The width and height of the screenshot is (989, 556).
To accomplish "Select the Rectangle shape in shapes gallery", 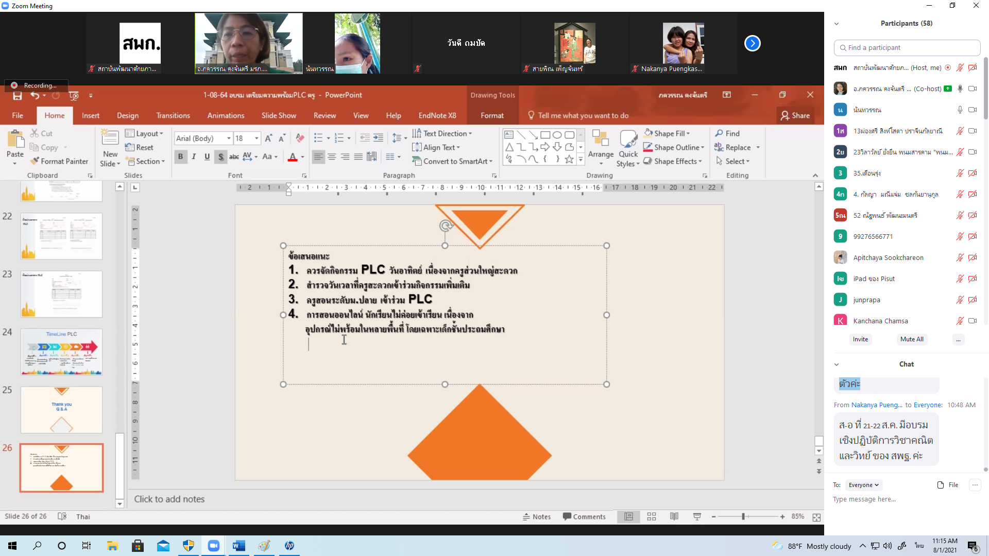I will (545, 135).
